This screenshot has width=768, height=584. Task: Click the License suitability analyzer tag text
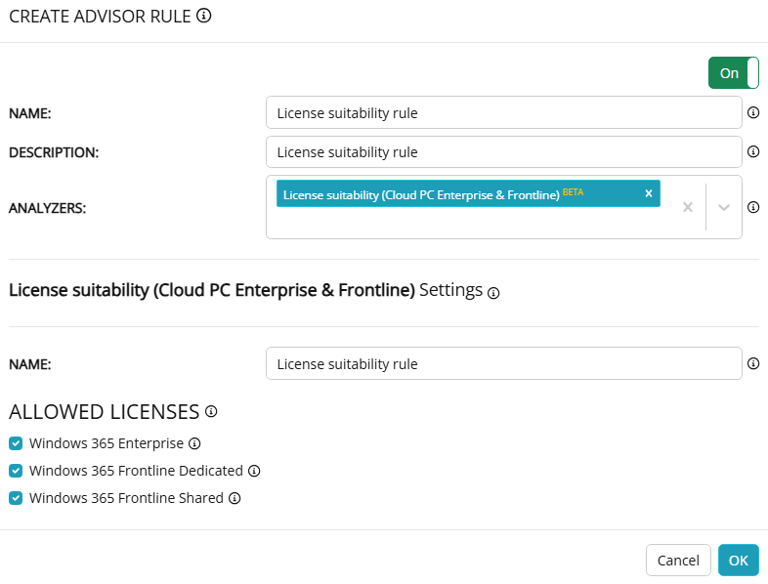pyautogui.click(x=421, y=195)
